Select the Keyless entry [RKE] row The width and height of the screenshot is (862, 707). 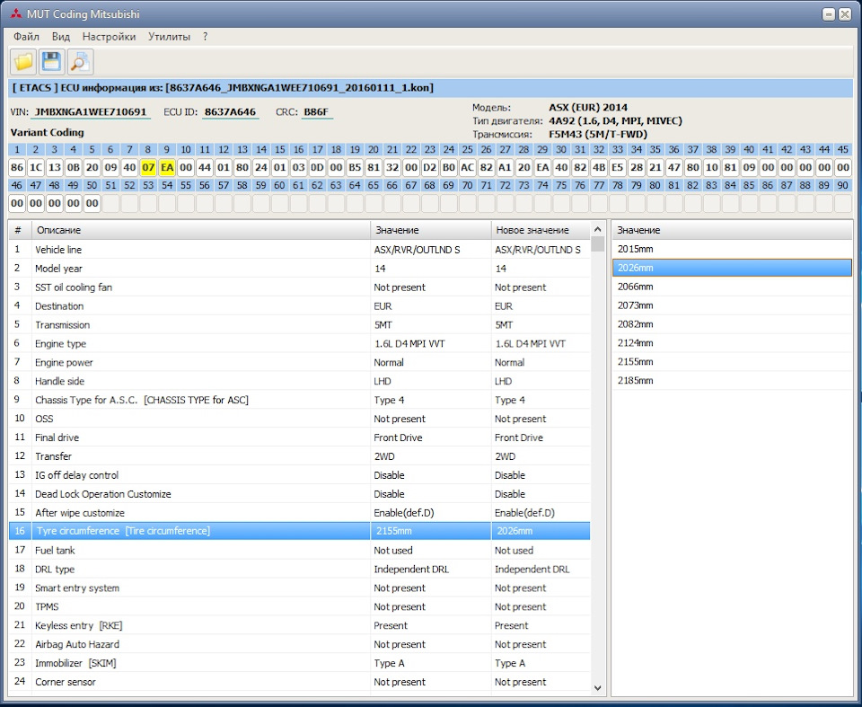click(x=300, y=625)
